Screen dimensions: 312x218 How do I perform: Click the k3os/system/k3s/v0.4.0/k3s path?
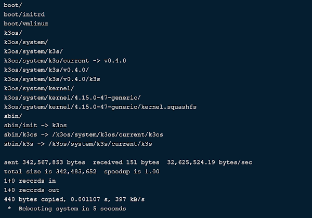pyautogui.click(x=52, y=79)
